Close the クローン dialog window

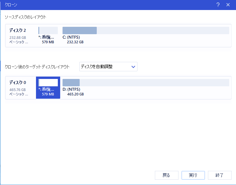[x=228, y=5]
